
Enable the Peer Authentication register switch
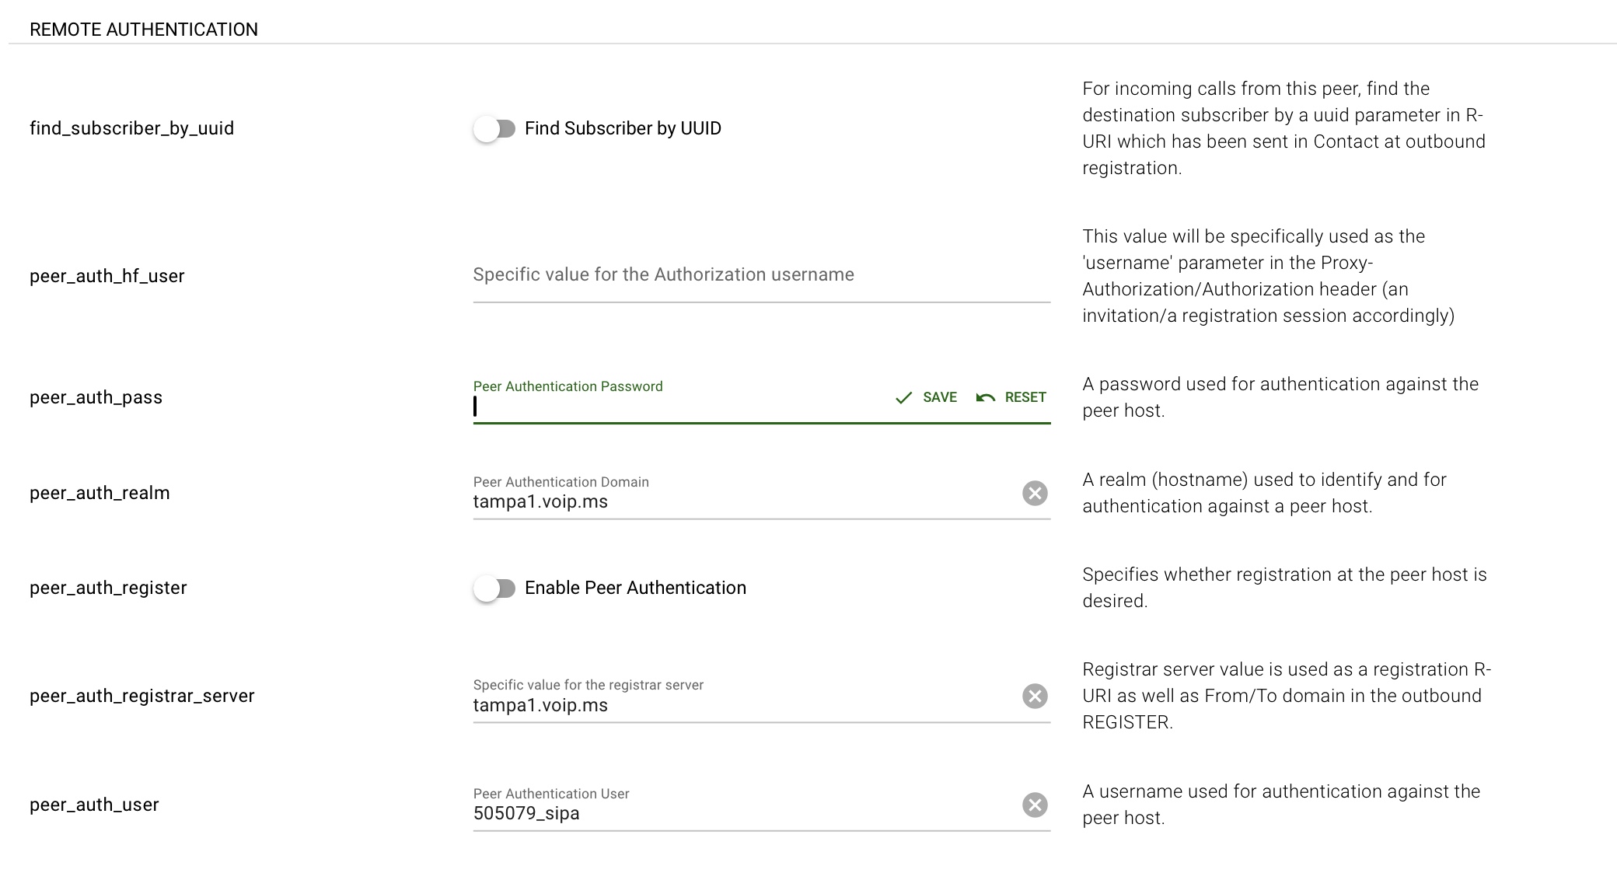click(x=494, y=588)
